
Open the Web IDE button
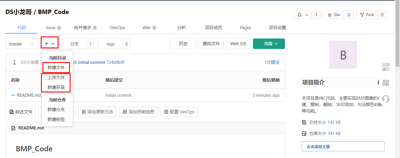click(238, 44)
